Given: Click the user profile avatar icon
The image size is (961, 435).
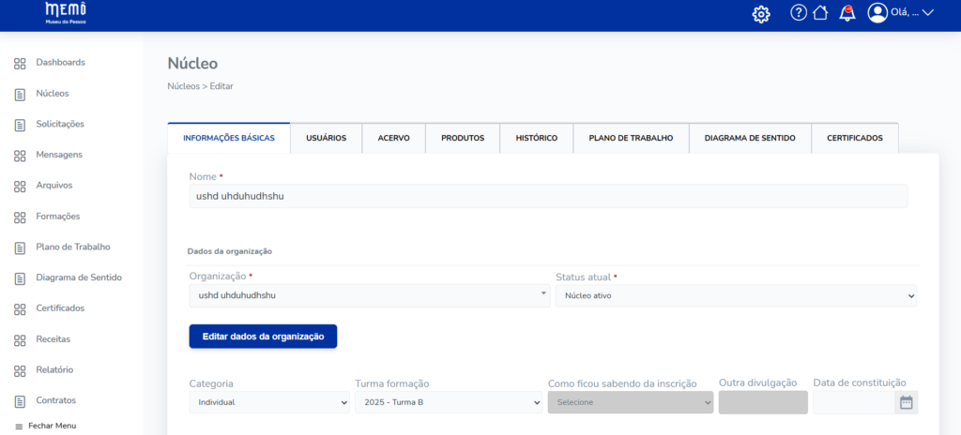Looking at the screenshot, I should (x=877, y=13).
